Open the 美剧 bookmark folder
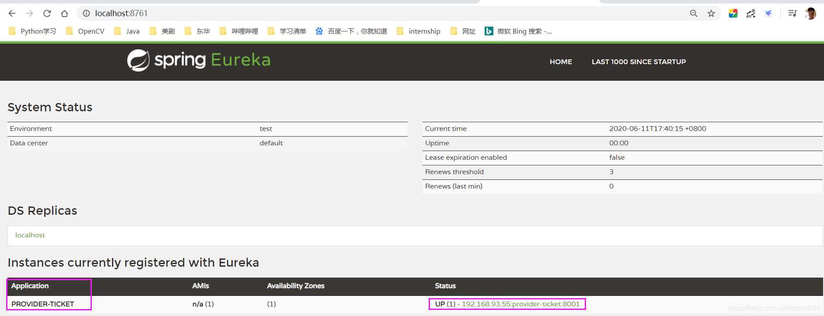Image resolution: width=824 pixels, height=316 pixels. pos(162,31)
